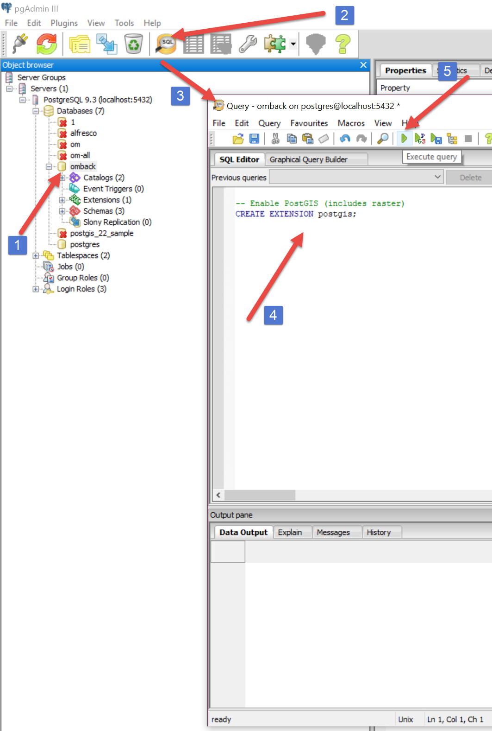Open the Favourites menu in query window
Image resolution: width=492 pixels, height=731 pixels.
(309, 123)
